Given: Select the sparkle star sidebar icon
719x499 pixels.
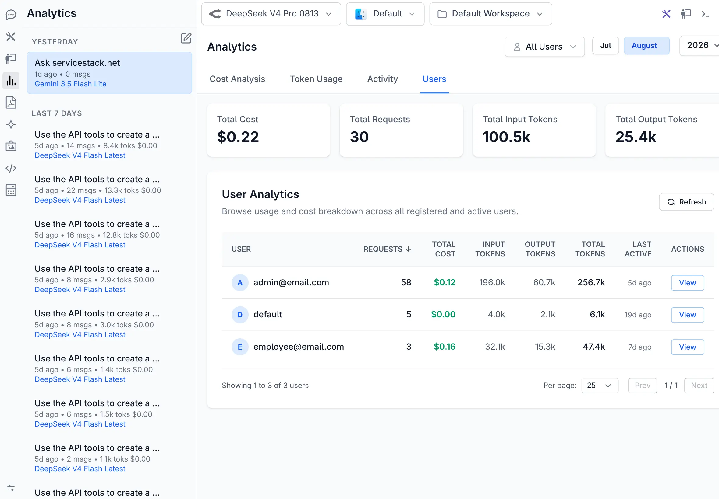Looking at the screenshot, I should point(11,124).
